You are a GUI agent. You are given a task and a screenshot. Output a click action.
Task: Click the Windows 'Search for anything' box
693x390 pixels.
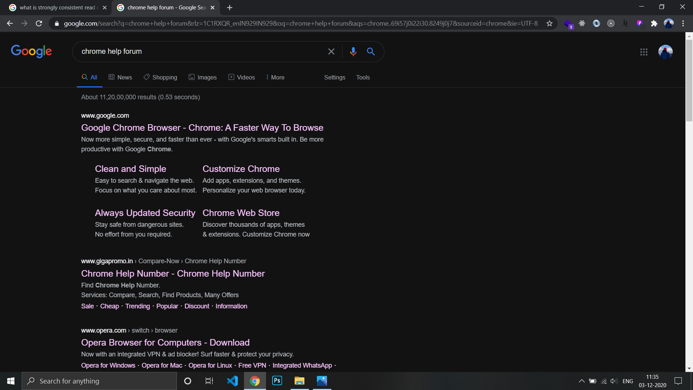pyautogui.click(x=99, y=381)
